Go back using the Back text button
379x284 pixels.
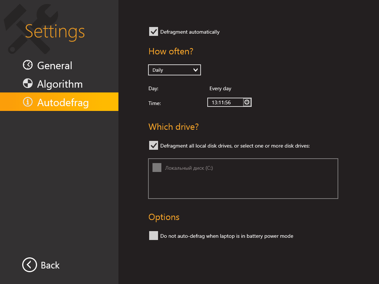tap(50, 265)
